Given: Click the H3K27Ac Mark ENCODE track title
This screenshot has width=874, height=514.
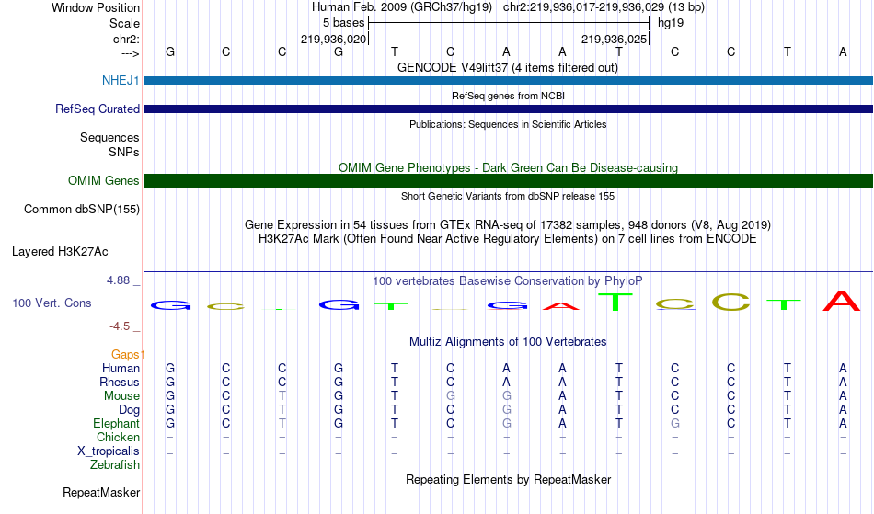Looking at the screenshot, I should (x=508, y=239).
